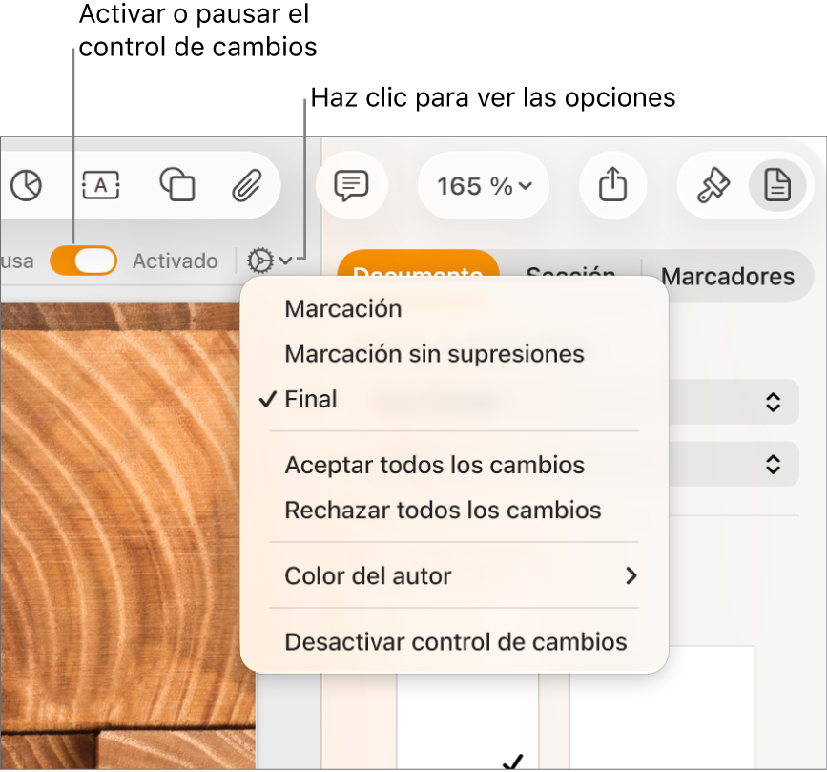
Task: Open the comment bubble icon
Action: [351, 185]
